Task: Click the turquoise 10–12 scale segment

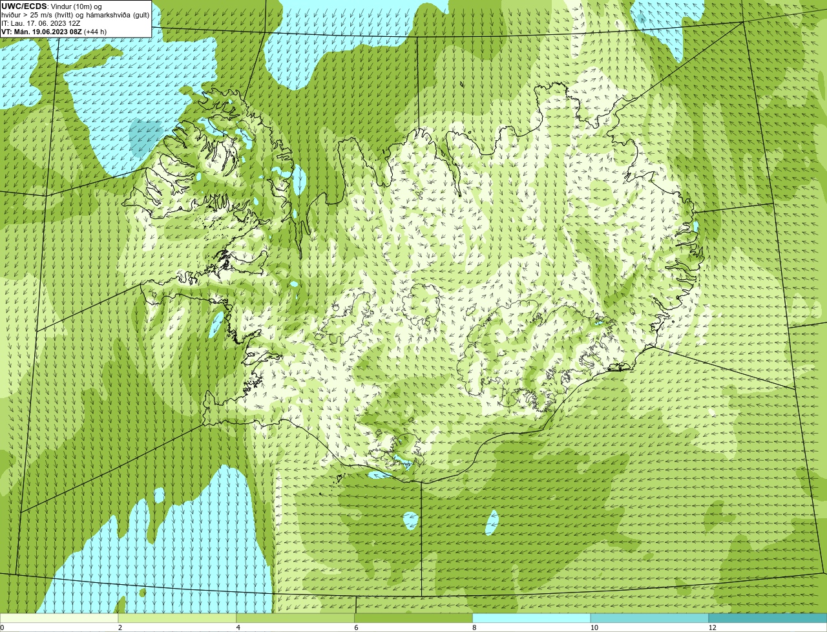Action: tap(649, 618)
